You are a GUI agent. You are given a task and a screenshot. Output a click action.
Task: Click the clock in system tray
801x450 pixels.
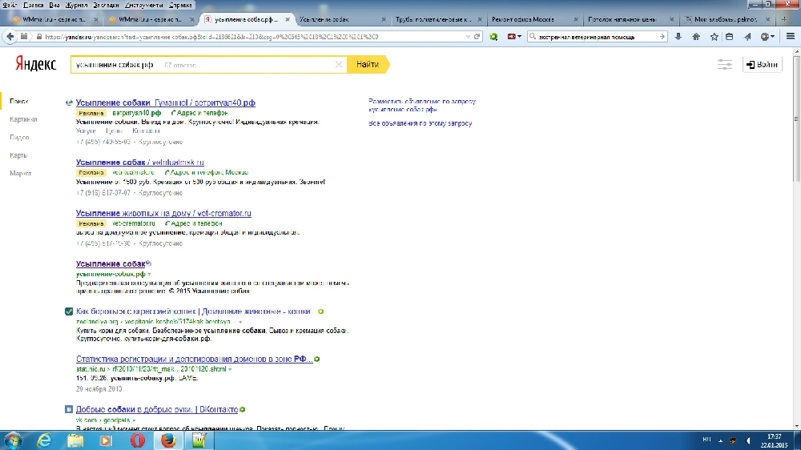click(x=774, y=441)
